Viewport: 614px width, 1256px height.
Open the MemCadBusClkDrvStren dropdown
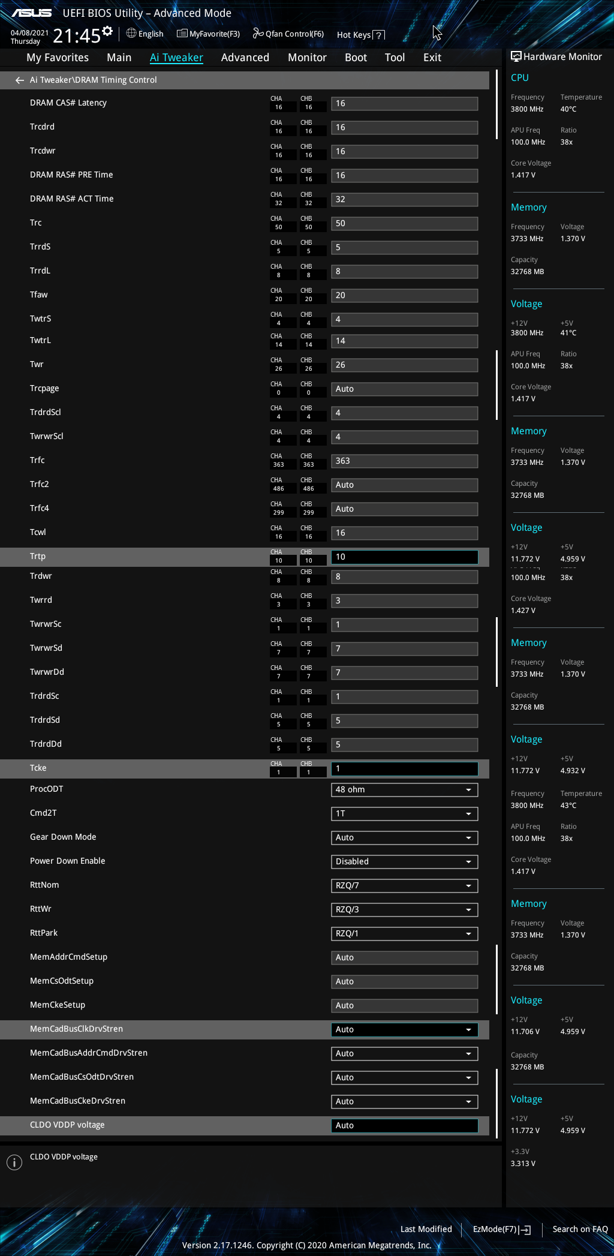[404, 1030]
